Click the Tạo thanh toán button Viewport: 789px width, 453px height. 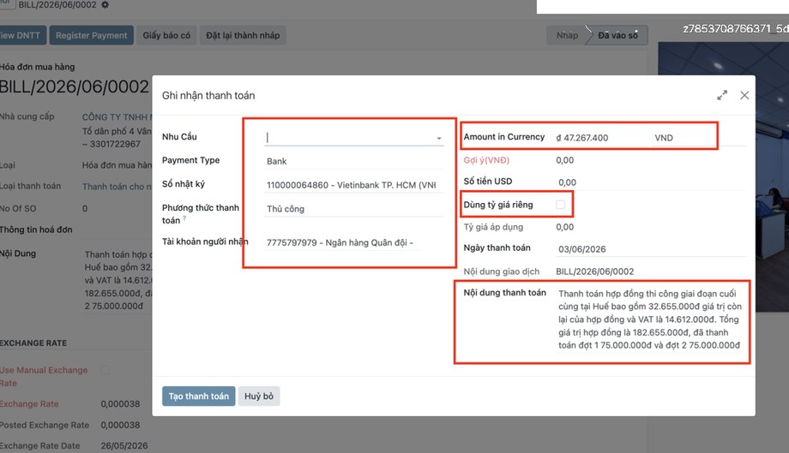pos(198,396)
